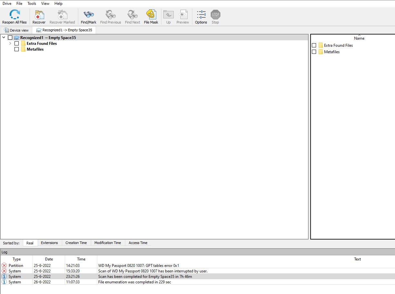This screenshot has height=294, width=395.
Task: Click info icon of file enumeration log row
Action: 4,282
